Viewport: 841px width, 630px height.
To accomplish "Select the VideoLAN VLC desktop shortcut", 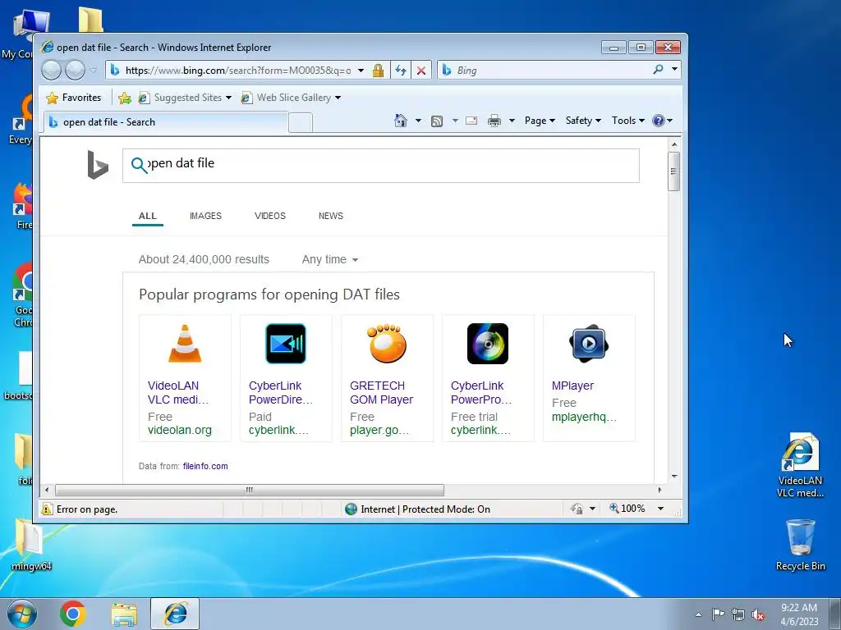I will click(800, 465).
